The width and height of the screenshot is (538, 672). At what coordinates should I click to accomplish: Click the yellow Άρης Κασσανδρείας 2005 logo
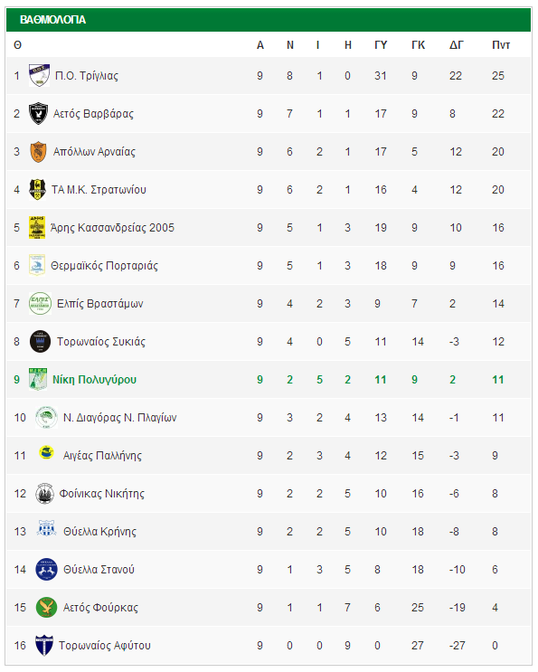[x=37, y=228]
